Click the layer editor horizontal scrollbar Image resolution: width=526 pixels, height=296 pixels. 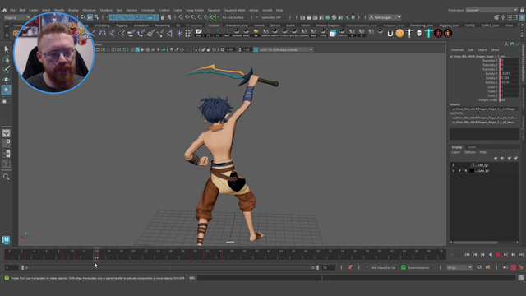coord(476,243)
